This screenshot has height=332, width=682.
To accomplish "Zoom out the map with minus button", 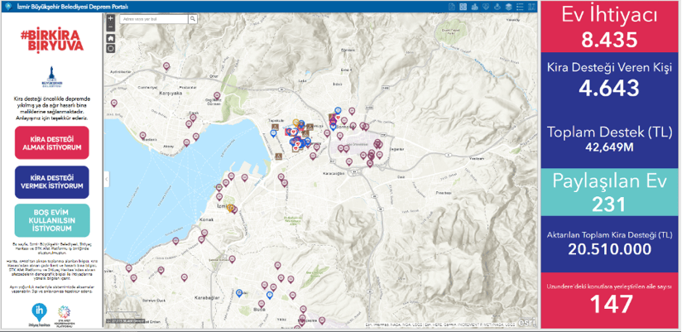I will pos(110,27).
